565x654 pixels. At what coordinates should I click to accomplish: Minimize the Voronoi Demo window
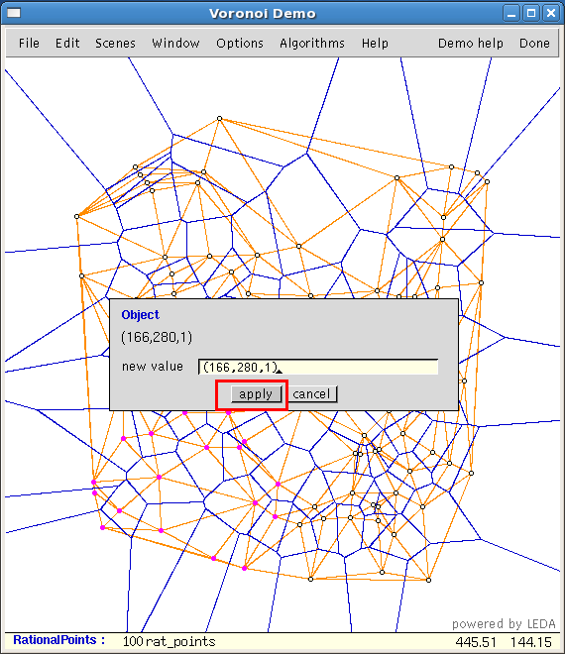coord(510,13)
